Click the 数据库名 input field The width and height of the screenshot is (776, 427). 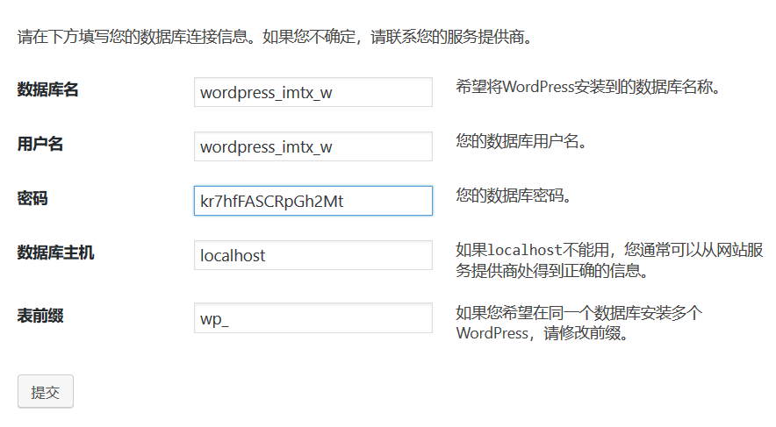point(313,92)
